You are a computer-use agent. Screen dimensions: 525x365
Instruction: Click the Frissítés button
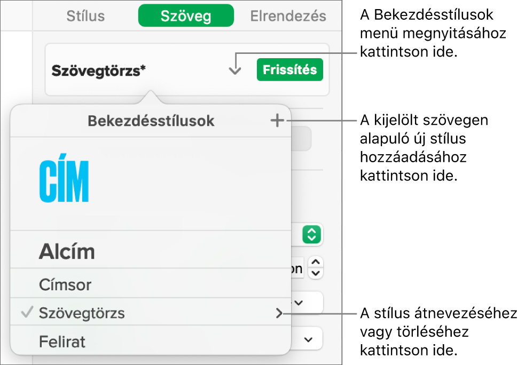tap(289, 69)
